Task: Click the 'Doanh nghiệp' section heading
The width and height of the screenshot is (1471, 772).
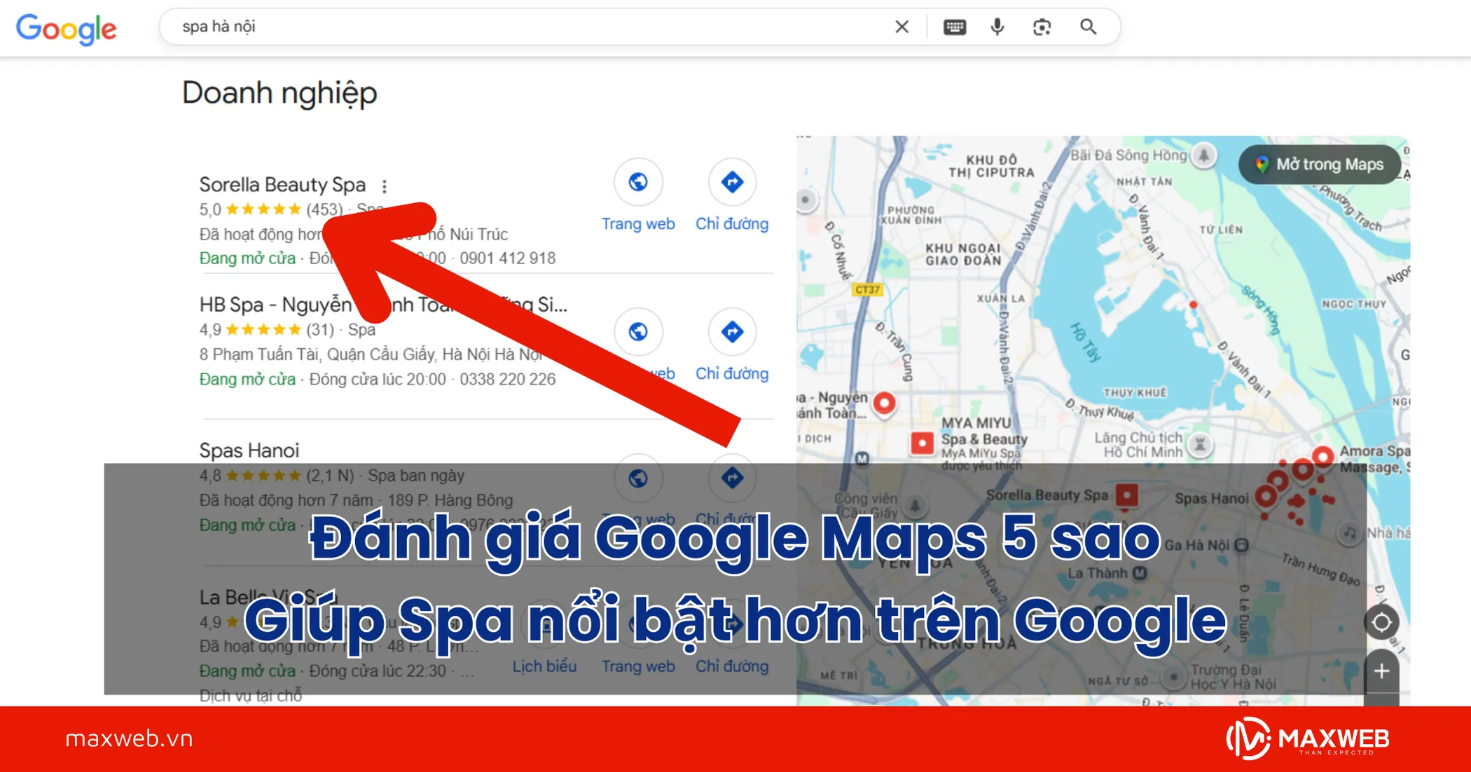Action: coord(279,93)
